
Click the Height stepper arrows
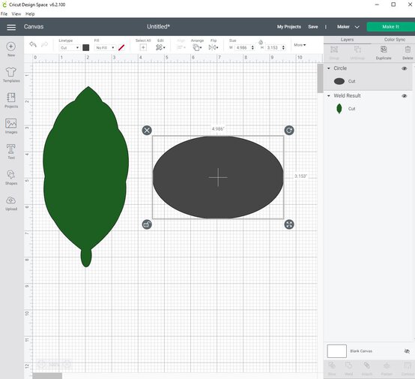pyautogui.click(x=283, y=48)
